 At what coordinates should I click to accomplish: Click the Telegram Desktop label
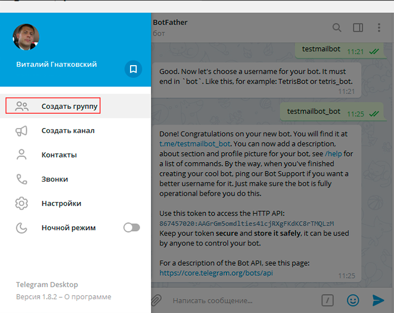[x=47, y=285]
